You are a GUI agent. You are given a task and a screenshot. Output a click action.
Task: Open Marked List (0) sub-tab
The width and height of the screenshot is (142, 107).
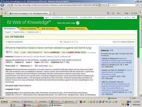pyautogui.click(x=33, y=32)
